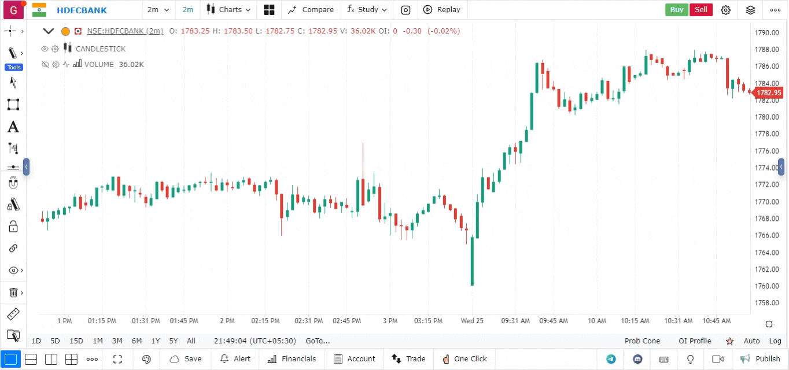The height and width of the screenshot is (370, 789).
Task: Lock all drawings using the padlock tool
Action: [14, 226]
